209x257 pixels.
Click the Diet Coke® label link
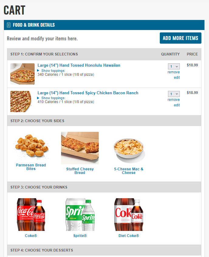(x=129, y=235)
